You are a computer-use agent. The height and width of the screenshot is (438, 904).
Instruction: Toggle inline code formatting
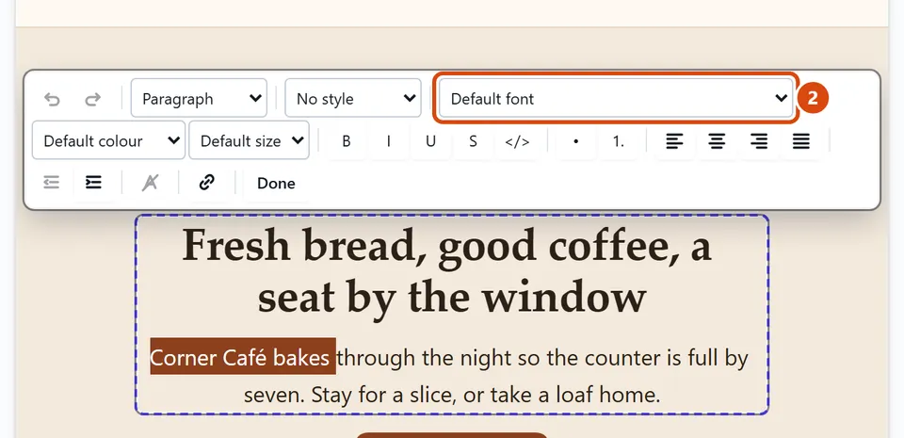tap(517, 141)
